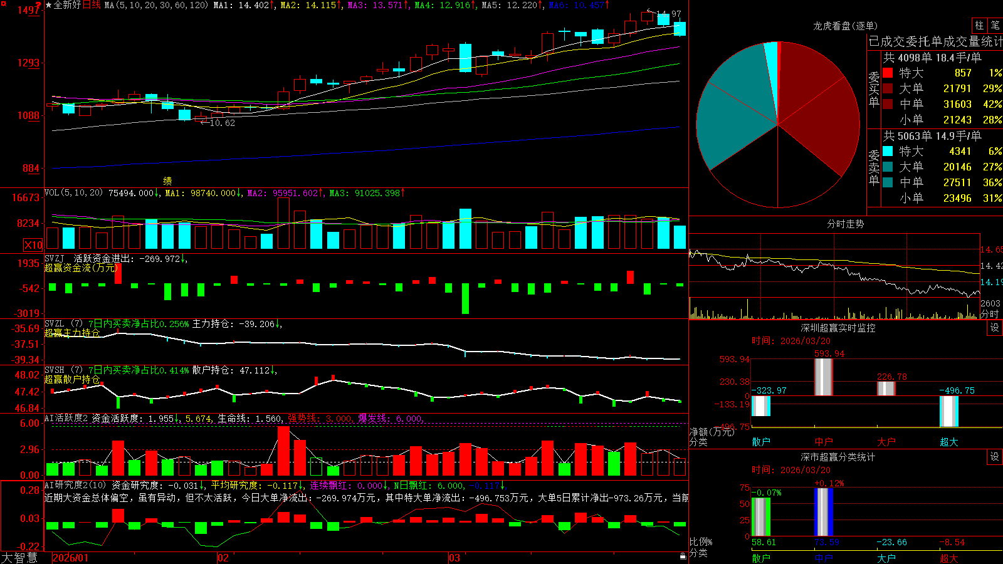The height and width of the screenshot is (564, 1003).
Task: Click the 近期大资金总体偏空 commentary line
Action: coord(366,498)
